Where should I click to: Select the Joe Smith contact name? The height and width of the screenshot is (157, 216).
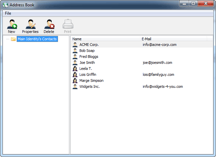click(87, 63)
